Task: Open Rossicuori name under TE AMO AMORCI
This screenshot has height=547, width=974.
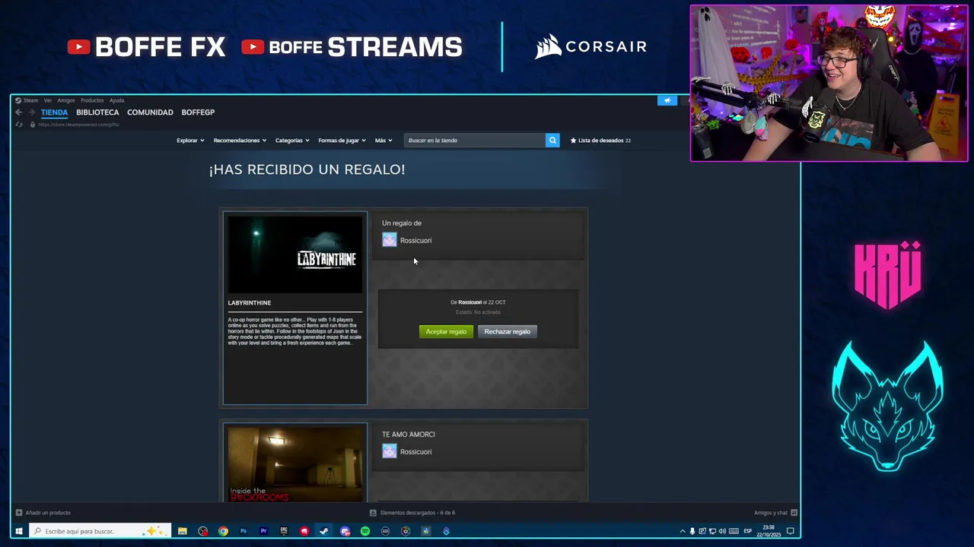Action: pyautogui.click(x=415, y=452)
